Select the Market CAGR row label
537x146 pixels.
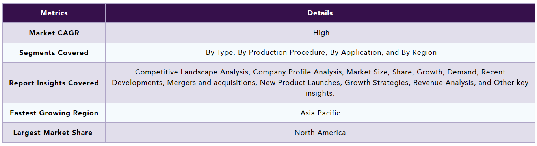[x=54, y=33]
